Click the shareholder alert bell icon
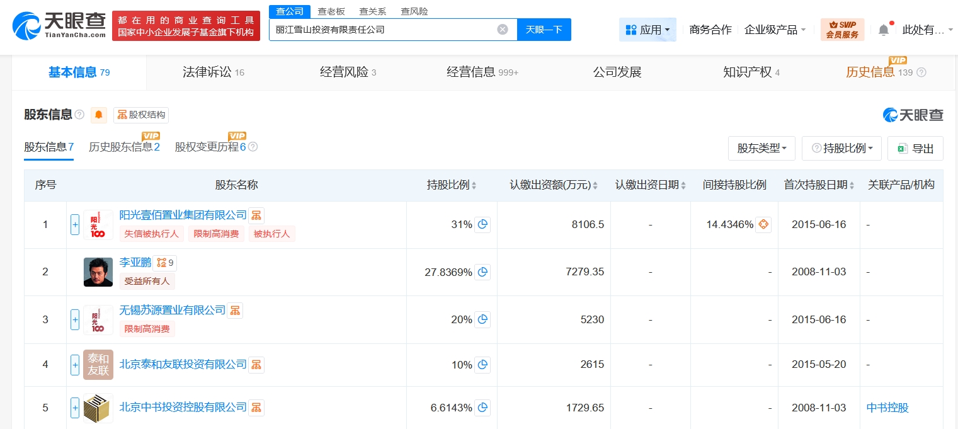 99,115
